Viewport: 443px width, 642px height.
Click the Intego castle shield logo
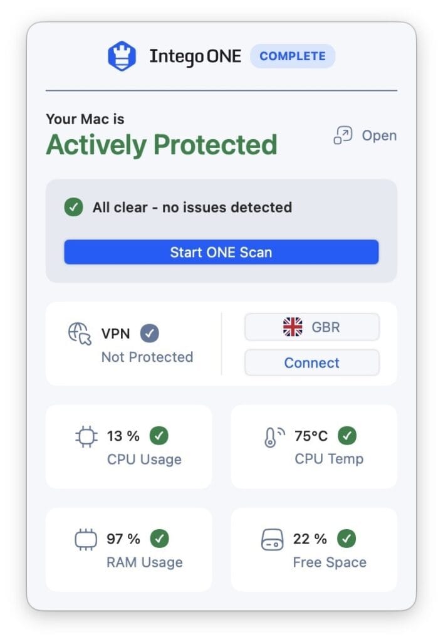coord(122,56)
